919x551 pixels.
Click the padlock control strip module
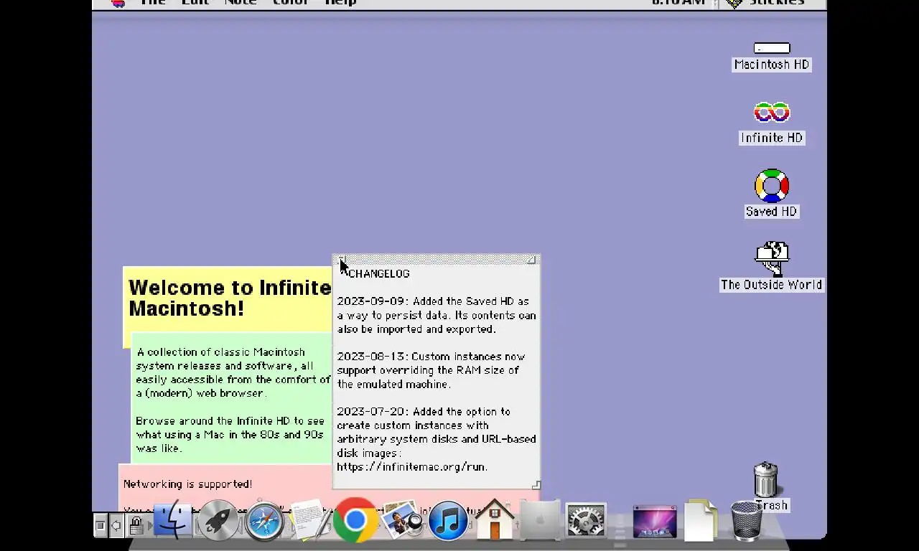point(136,526)
